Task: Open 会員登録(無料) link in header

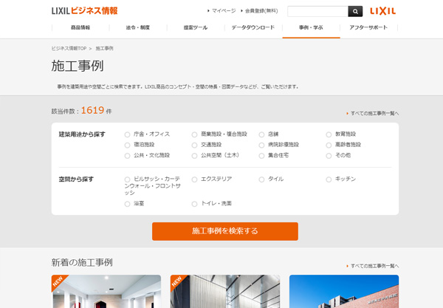Action: click(x=261, y=11)
